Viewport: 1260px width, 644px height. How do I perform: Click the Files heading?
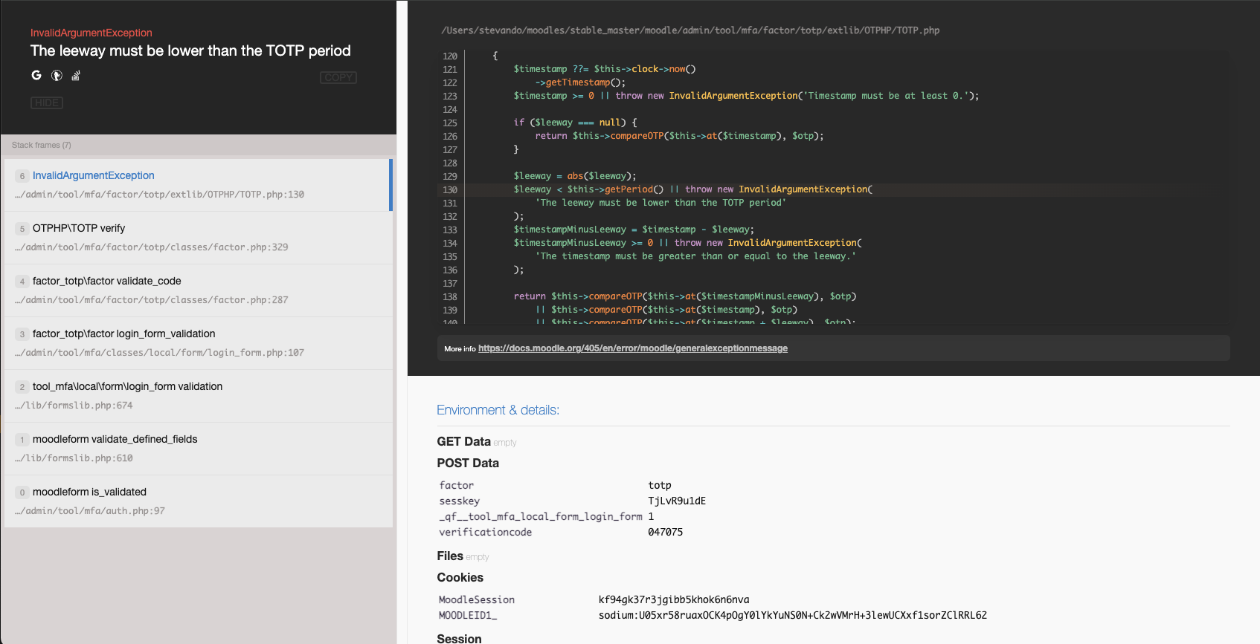450,556
